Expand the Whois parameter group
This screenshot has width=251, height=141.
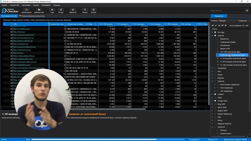[x=213, y=120]
